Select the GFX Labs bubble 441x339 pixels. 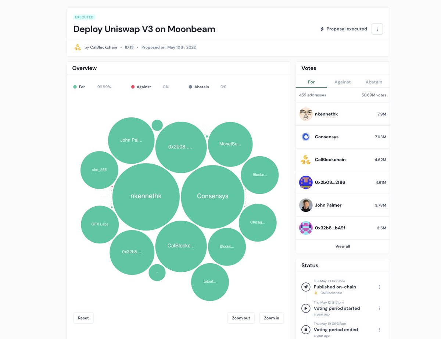[100, 224]
